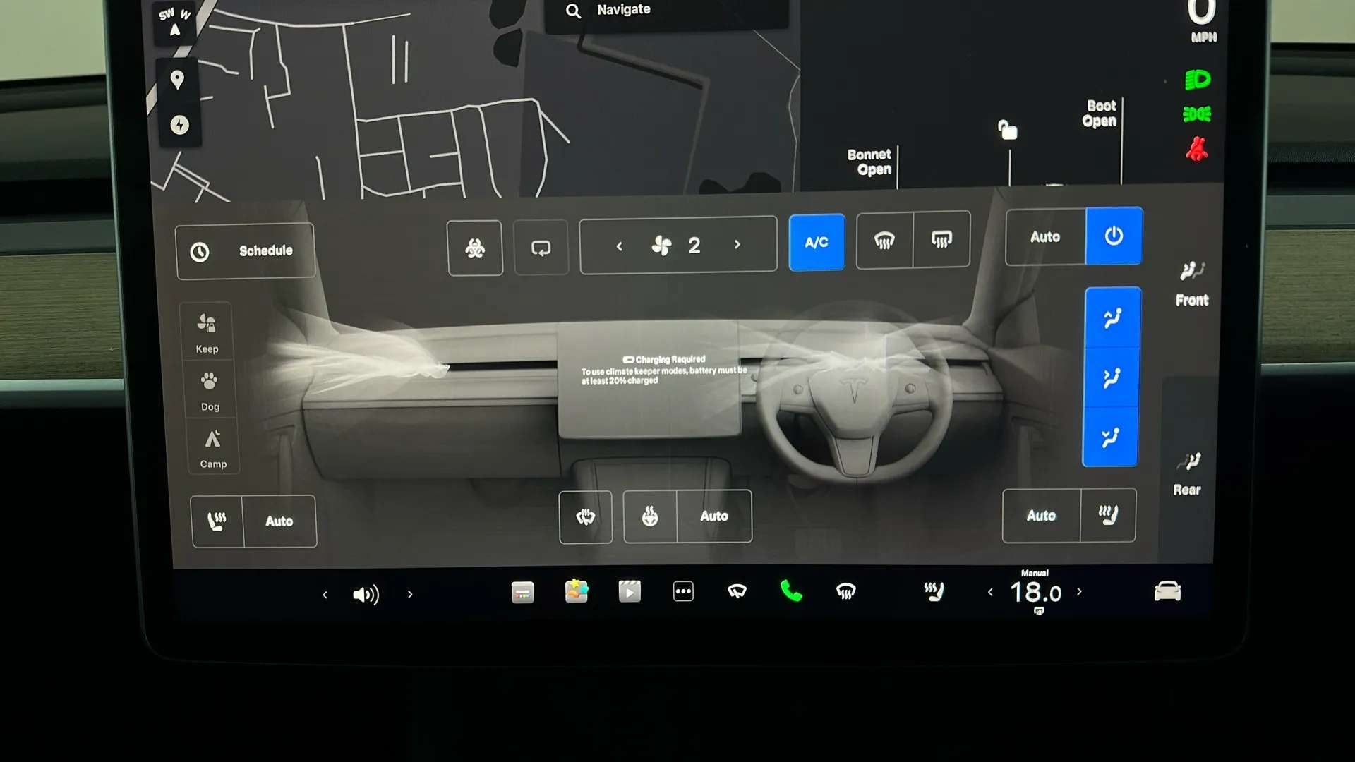Tap seat heater icon in bottom bar
This screenshot has width=1355, height=762.
pos(934,591)
